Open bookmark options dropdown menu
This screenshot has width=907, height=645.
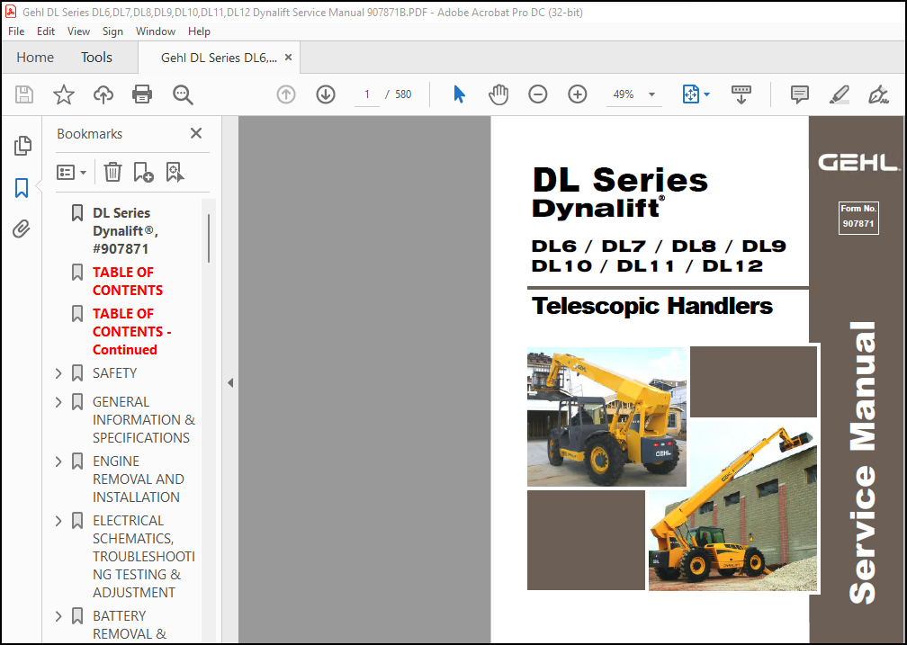click(x=72, y=173)
